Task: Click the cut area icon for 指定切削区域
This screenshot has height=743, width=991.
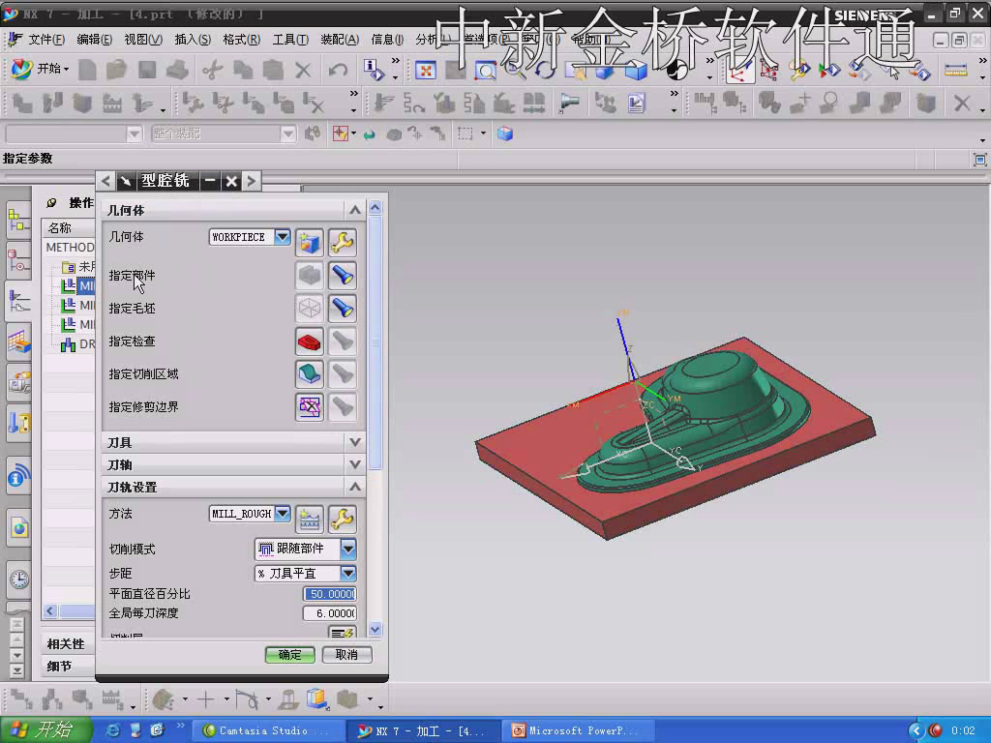Action: [x=309, y=374]
